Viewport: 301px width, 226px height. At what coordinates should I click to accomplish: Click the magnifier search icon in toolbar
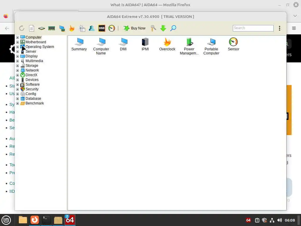(x=173, y=28)
